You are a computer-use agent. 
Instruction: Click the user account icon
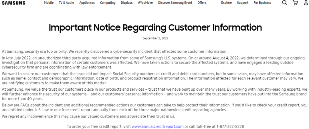click(x=306, y=3)
